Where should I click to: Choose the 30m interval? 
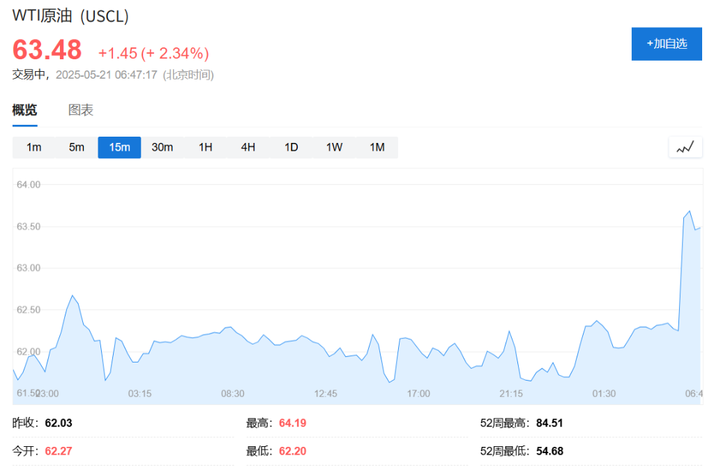162,148
